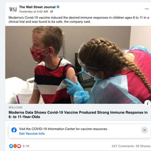Open the Moderna Data article headline
Image resolution: width=151 pixels, height=151 pixels.
click(78, 114)
